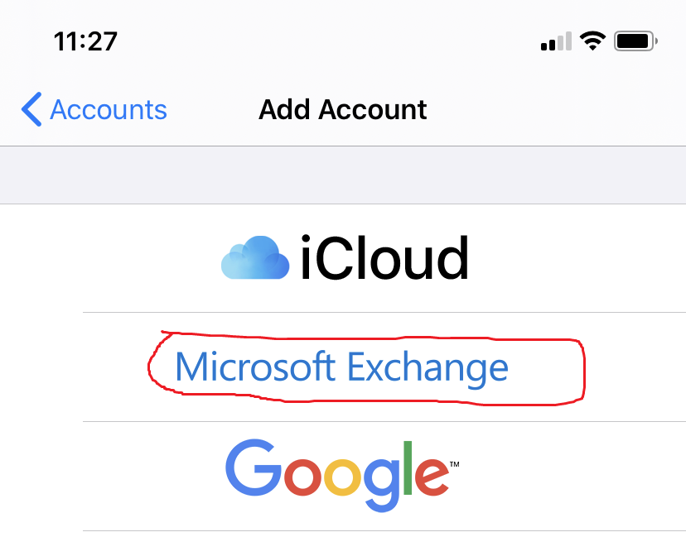Tap the blue iCloud cloud icon

(255, 258)
